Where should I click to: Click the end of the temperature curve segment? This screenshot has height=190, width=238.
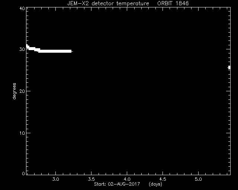[72, 51]
